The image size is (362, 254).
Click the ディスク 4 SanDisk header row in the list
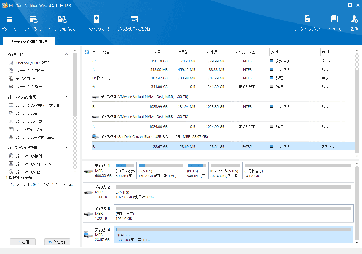click(223, 137)
